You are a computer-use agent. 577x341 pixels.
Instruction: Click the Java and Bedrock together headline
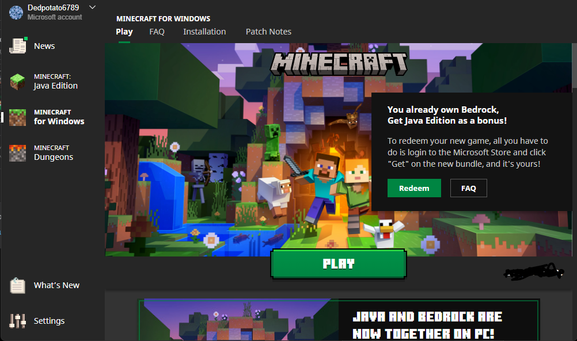[x=427, y=325]
